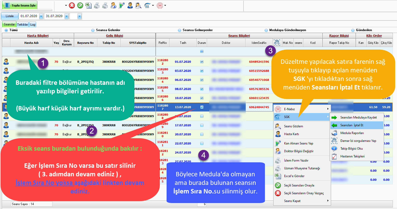
Task: Click the SGK logo toolbar icon
Action: pos(147,5)
